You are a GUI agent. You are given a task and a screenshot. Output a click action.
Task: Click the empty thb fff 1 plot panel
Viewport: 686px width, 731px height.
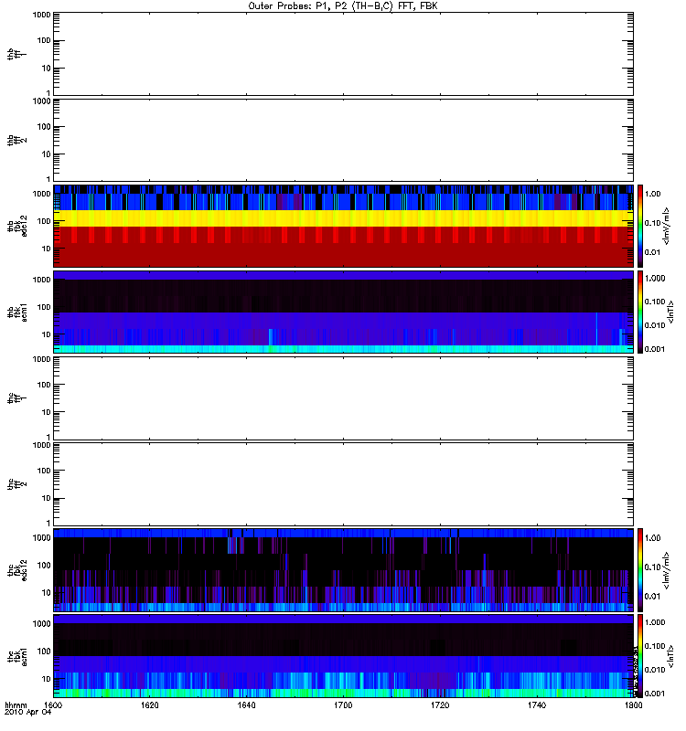pyautogui.click(x=344, y=54)
